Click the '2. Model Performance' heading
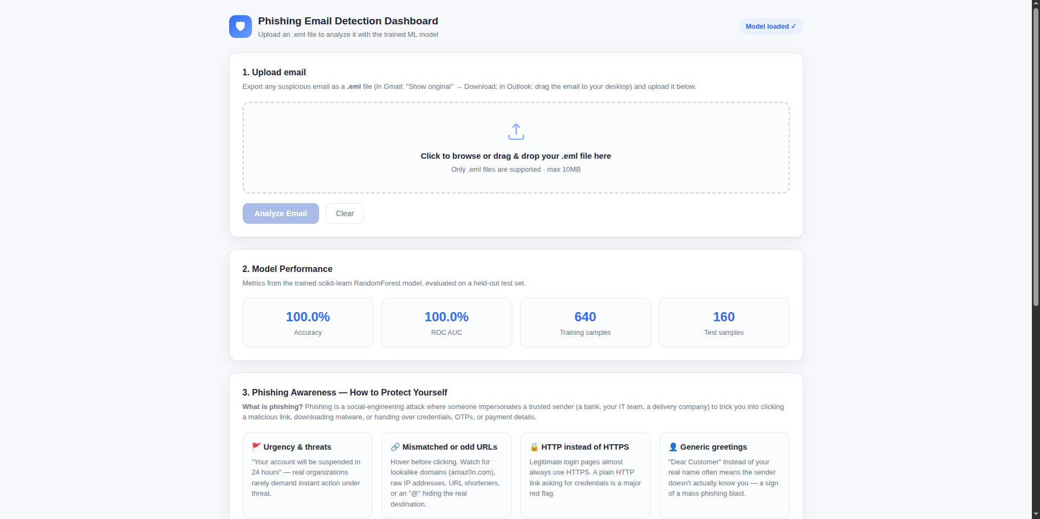 287,269
